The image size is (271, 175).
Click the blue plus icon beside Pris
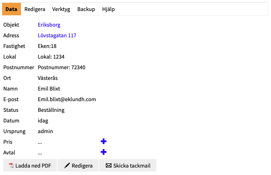click(x=103, y=142)
